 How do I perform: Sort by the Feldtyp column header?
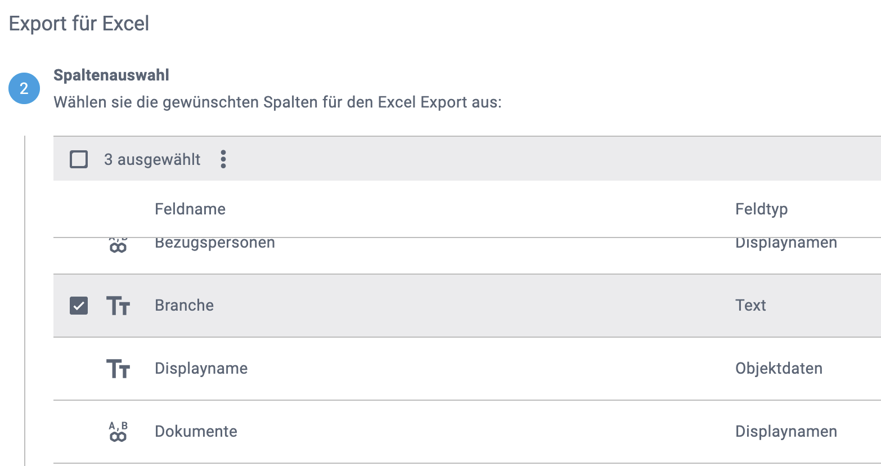click(761, 209)
